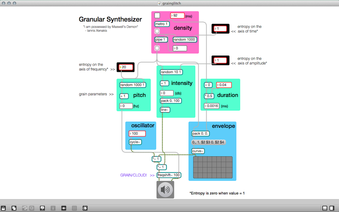Show the right sidebar using the corner layout icon
The height and width of the screenshot is (212, 339).
click(332, 208)
